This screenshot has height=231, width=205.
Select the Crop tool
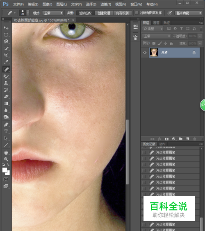tap(6, 55)
